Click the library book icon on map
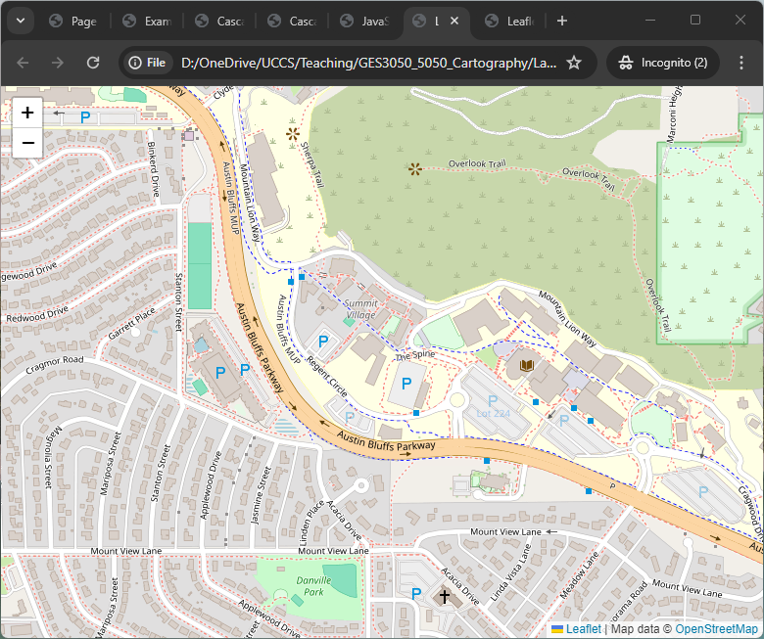The height and width of the screenshot is (639, 764). 527,365
